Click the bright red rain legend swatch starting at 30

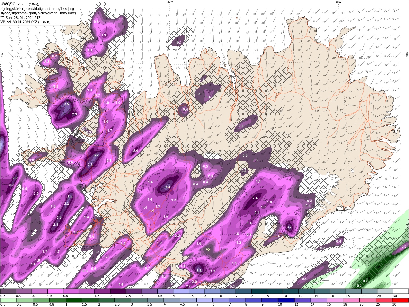[400, 300]
